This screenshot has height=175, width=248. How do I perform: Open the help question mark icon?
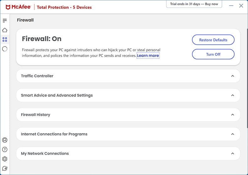(x=5, y=149)
